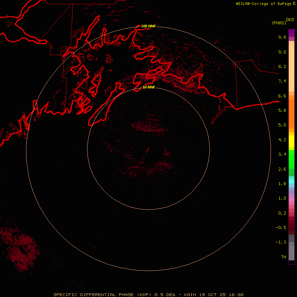Click the 6.6 scale value
The width and height of the screenshot is (297, 297).
click(x=282, y=96)
